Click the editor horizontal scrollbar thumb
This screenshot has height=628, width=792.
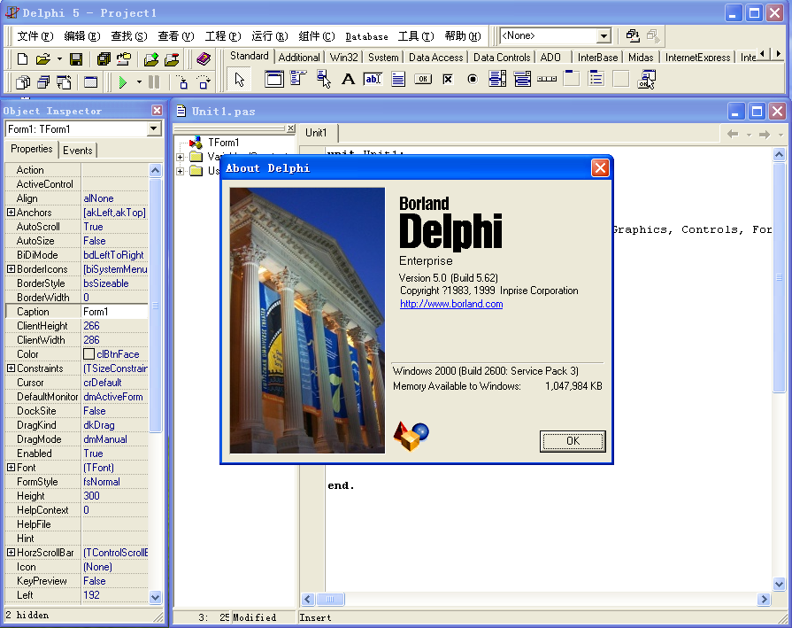330,599
